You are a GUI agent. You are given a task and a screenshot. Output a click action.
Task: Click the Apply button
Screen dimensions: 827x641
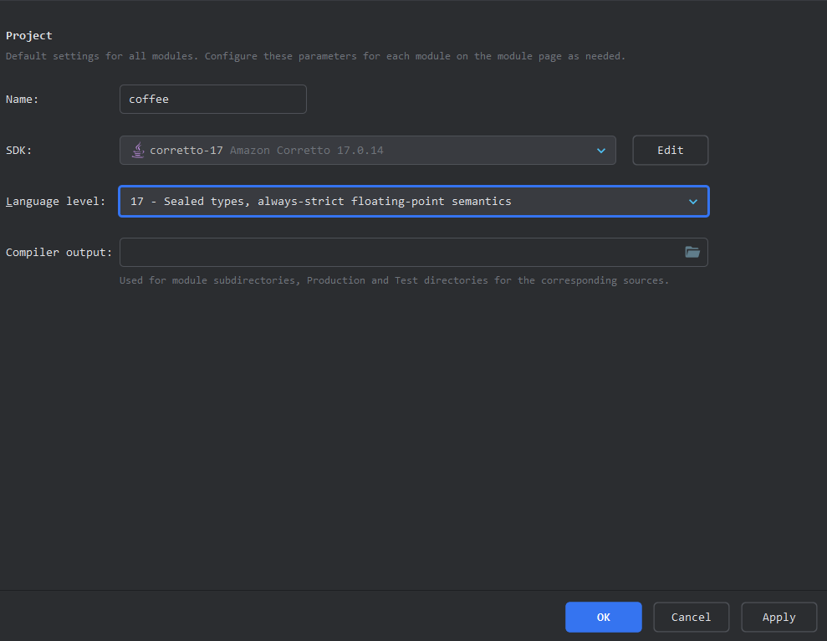(779, 617)
